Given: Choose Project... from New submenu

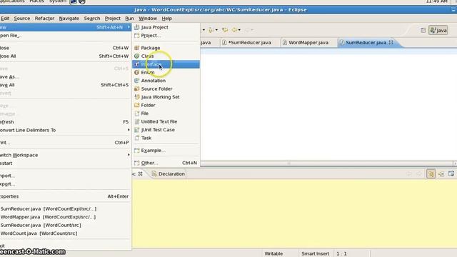Looking at the screenshot, I should pyautogui.click(x=166, y=36).
